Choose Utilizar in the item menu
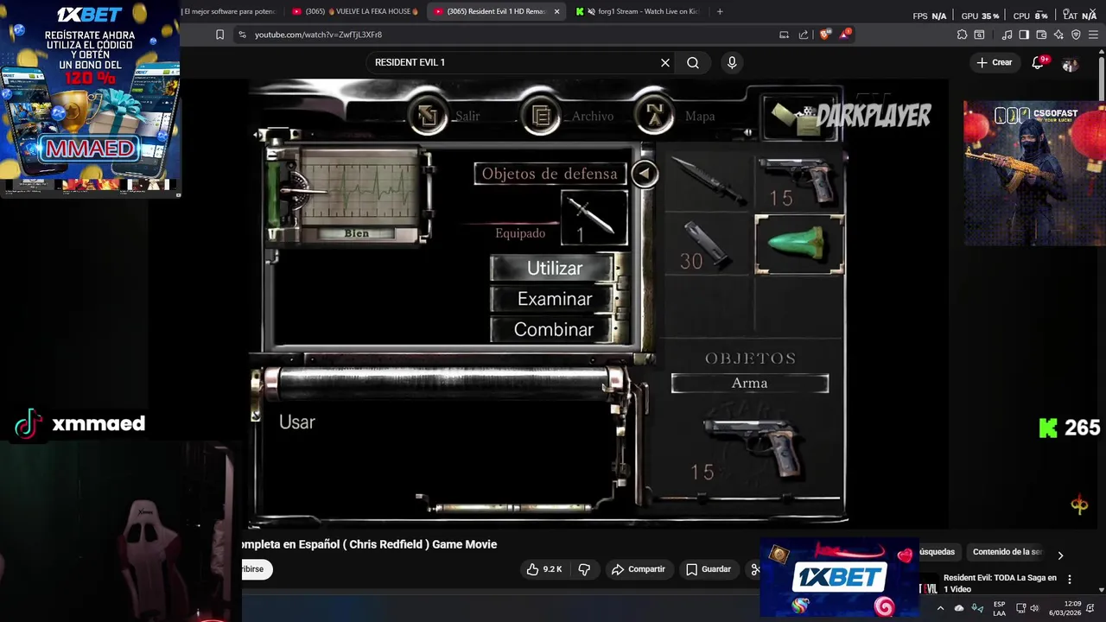Viewport: 1106px width, 622px height. pyautogui.click(x=555, y=268)
